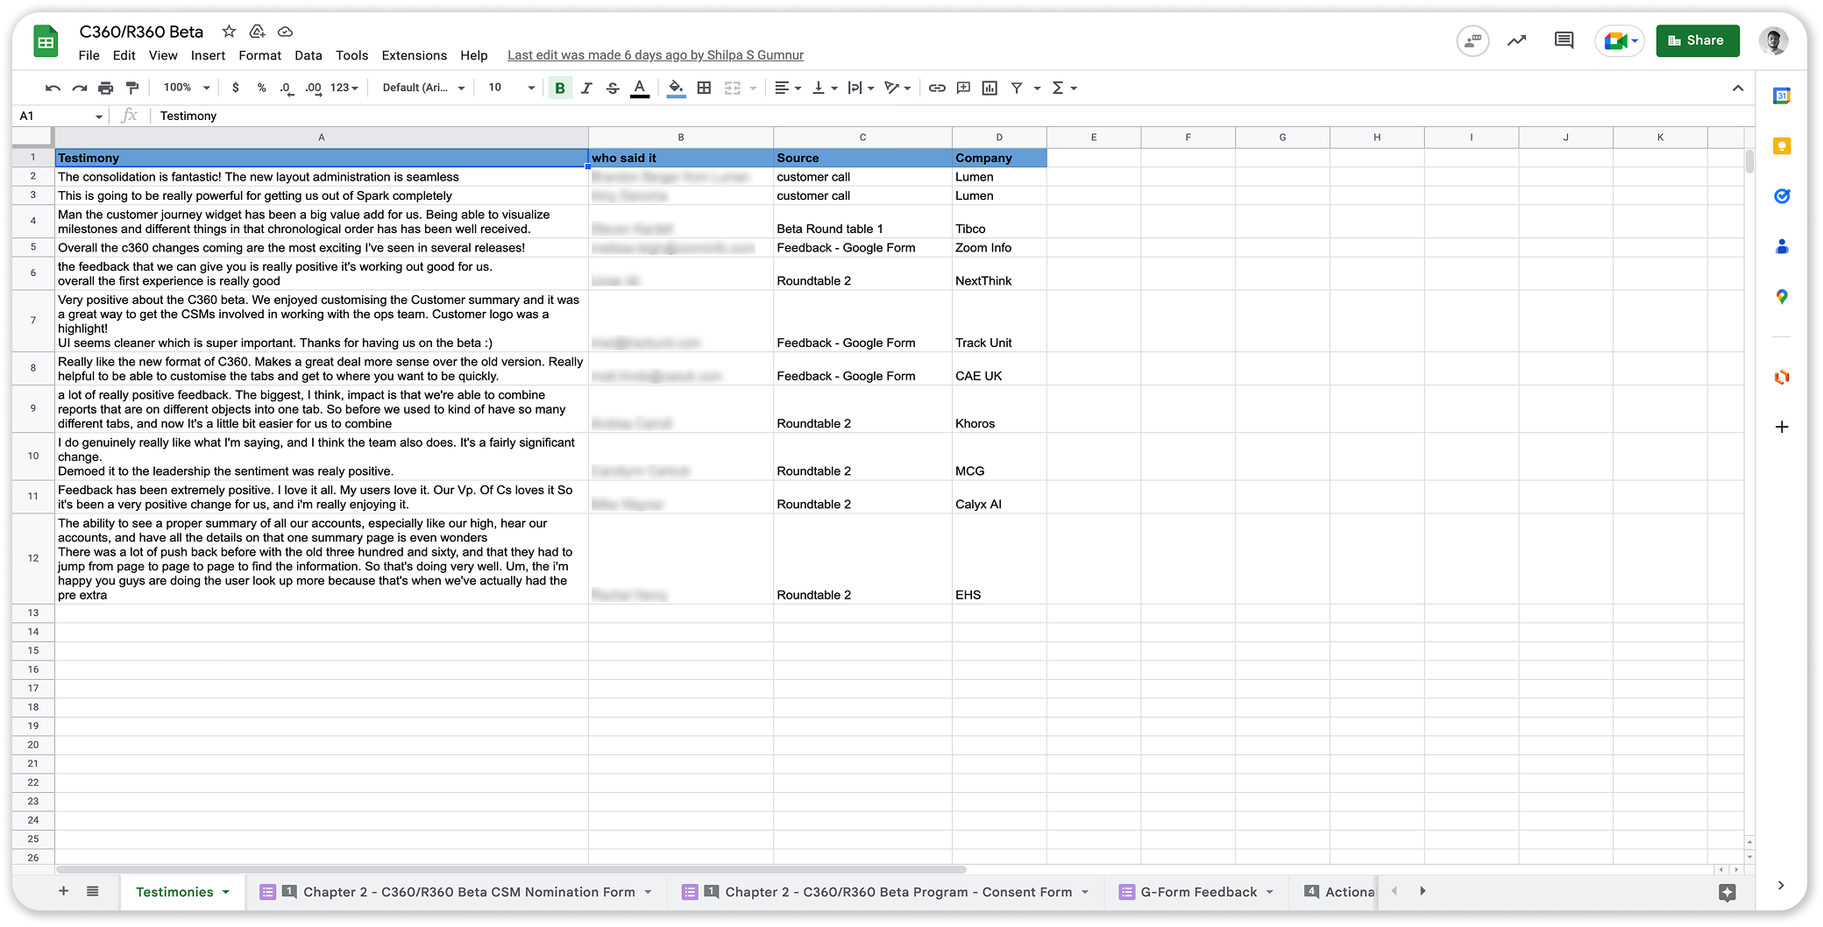This screenshot has height=927, width=1823.
Task: Open the last edit history link
Action: [x=655, y=55]
